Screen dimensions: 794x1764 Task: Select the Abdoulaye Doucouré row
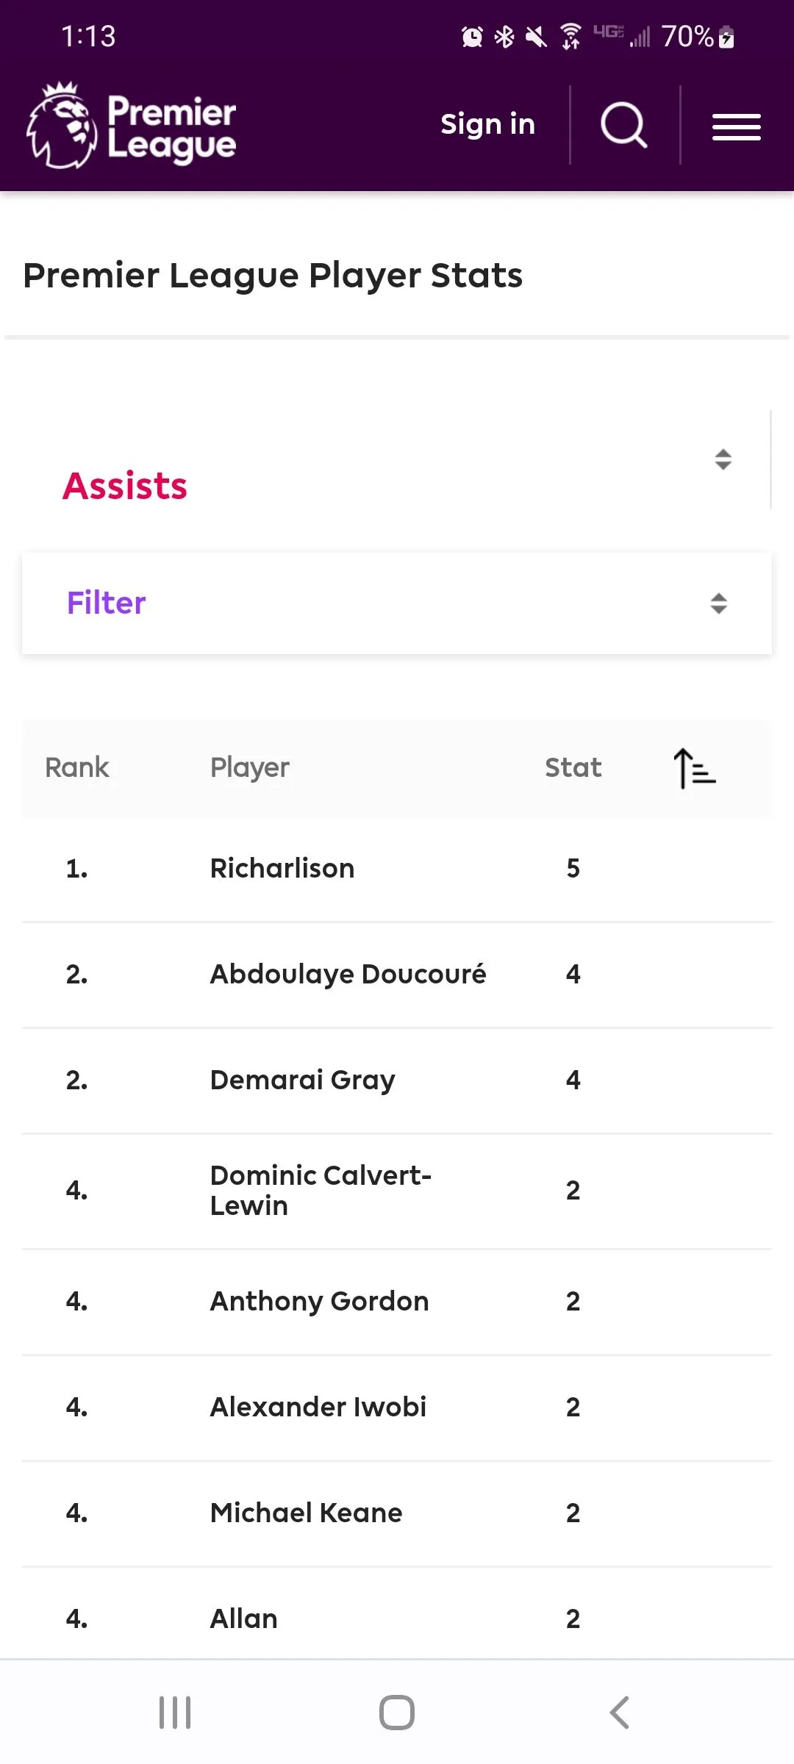348,975
